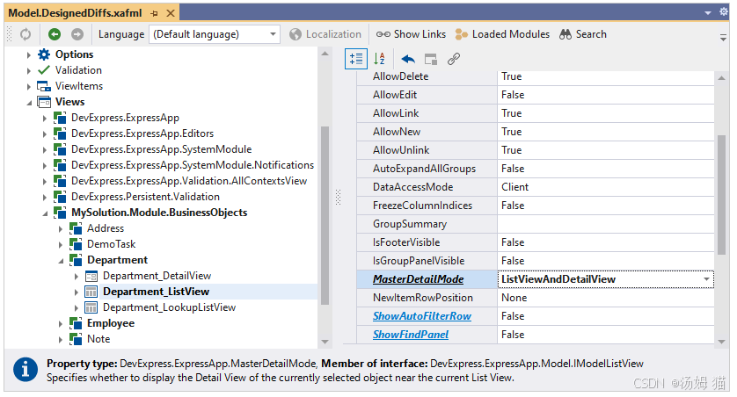Image resolution: width=737 pixels, height=397 pixels.
Task: Expand the Address node
Action: pyautogui.click(x=61, y=229)
